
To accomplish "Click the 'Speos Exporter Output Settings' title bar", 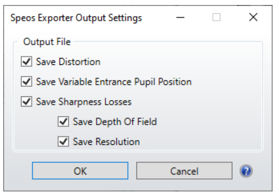I will click(76, 18).
